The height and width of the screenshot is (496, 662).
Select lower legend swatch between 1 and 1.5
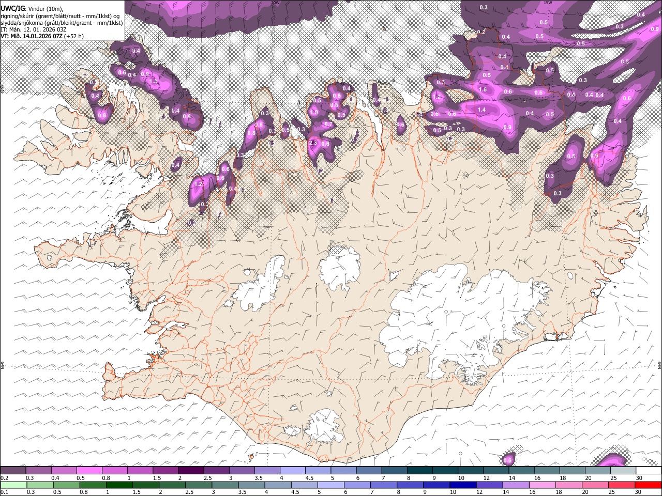(119, 485)
